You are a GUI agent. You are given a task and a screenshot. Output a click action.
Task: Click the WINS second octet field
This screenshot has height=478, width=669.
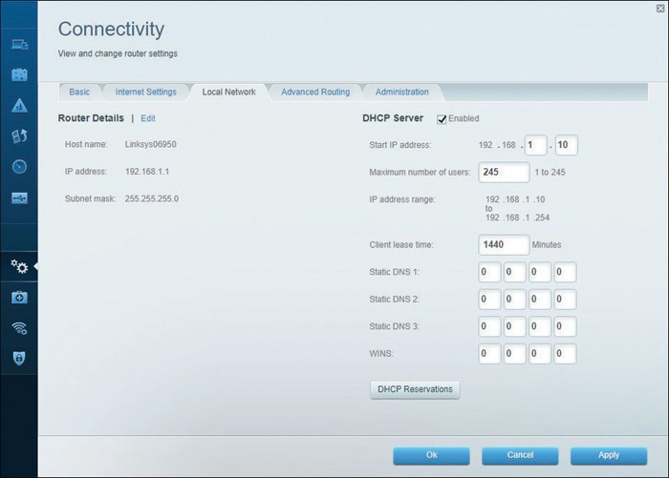pyautogui.click(x=514, y=354)
